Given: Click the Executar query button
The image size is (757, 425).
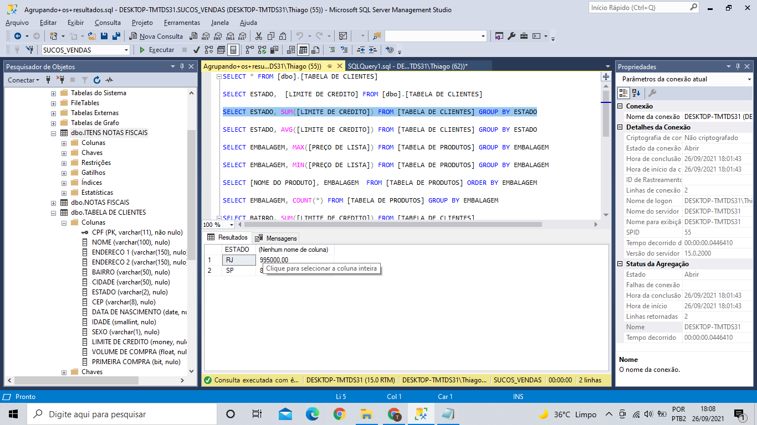Looking at the screenshot, I should (156, 50).
